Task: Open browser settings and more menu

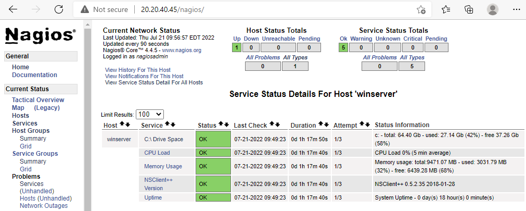Action: [x=516, y=9]
